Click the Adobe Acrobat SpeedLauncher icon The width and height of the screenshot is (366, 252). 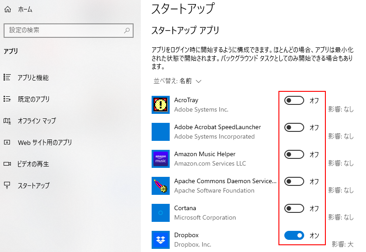(161, 131)
